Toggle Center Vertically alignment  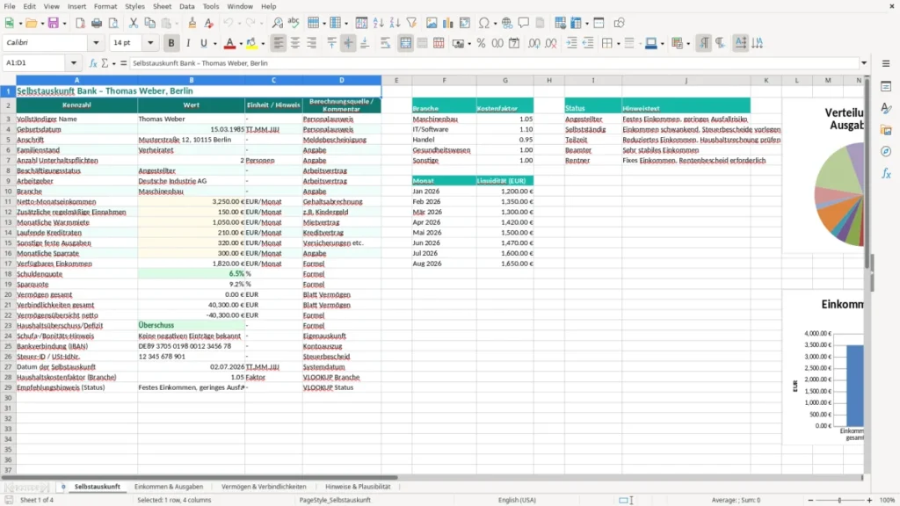(x=348, y=43)
